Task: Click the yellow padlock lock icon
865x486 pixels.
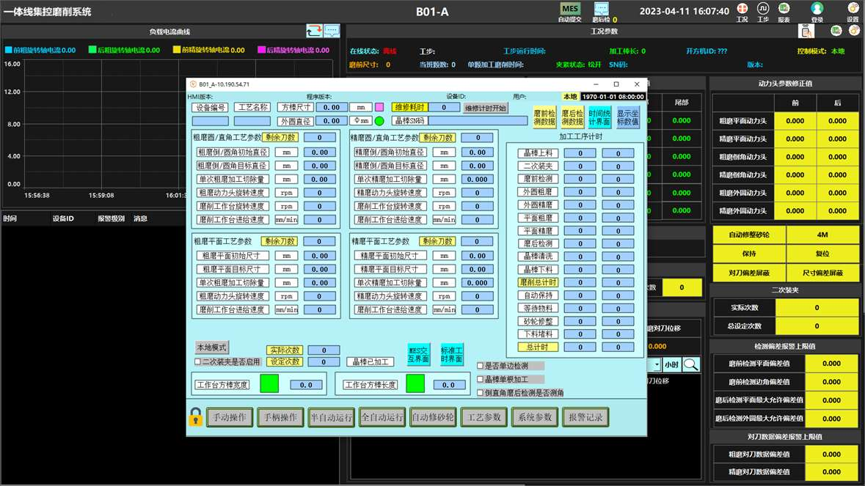Action: [195, 417]
